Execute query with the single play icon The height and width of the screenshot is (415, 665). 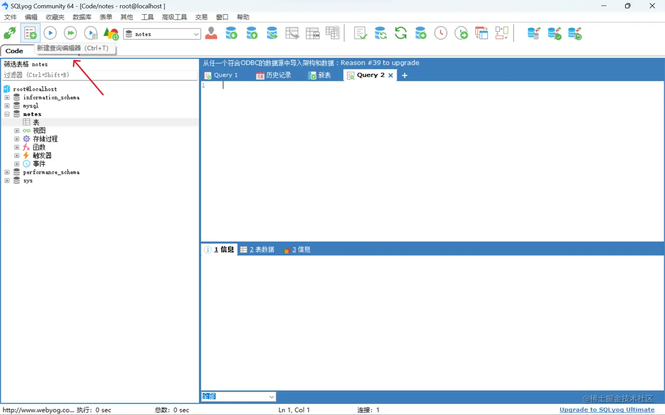click(50, 33)
